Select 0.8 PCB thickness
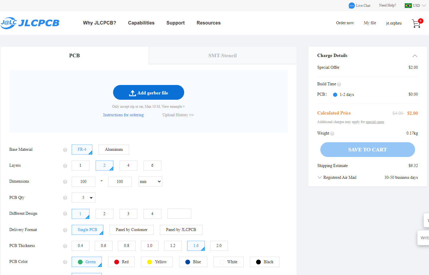 127,246
